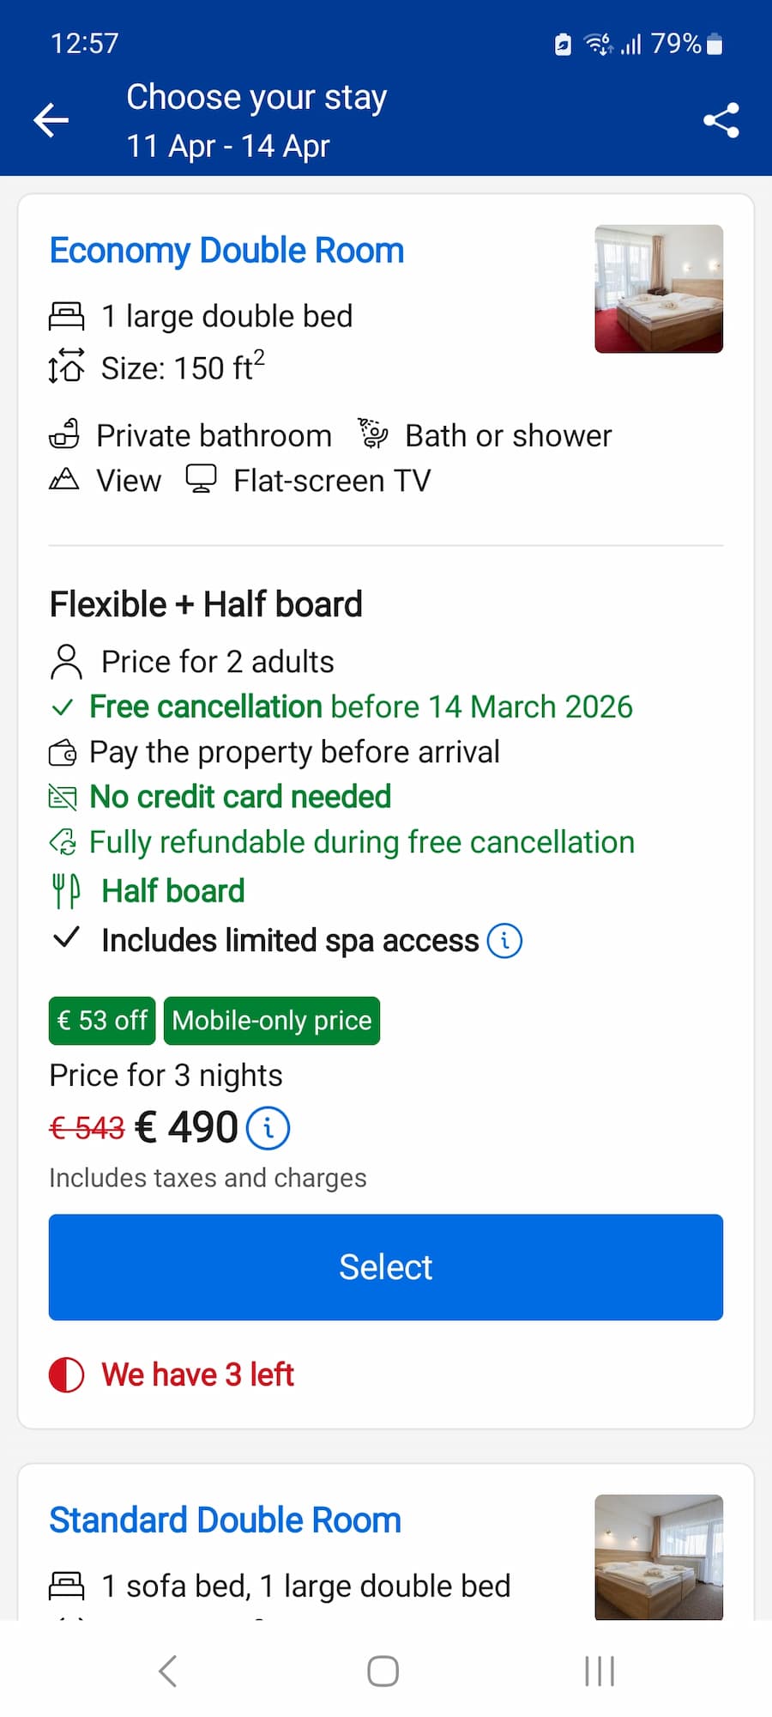The width and height of the screenshot is (772, 1717).
Task: Tap the bath or shower icon
Action: pos(373,435)
